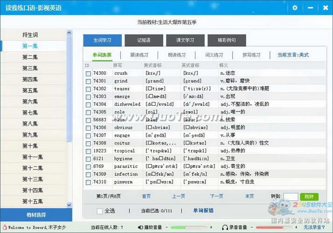Click the playback volume speaker icon

point(140,227)
